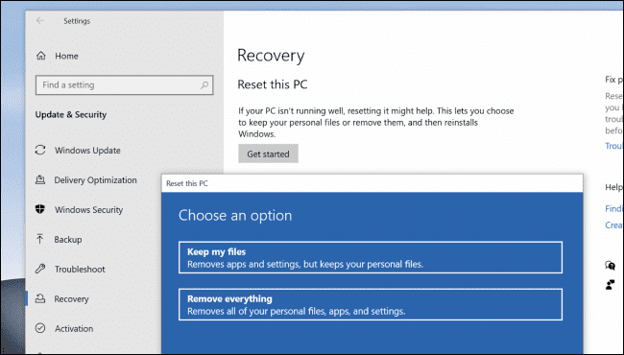This screenshot has height=355, width=624.
Task: Choose the Remove everything option
Action: point(371,304)
